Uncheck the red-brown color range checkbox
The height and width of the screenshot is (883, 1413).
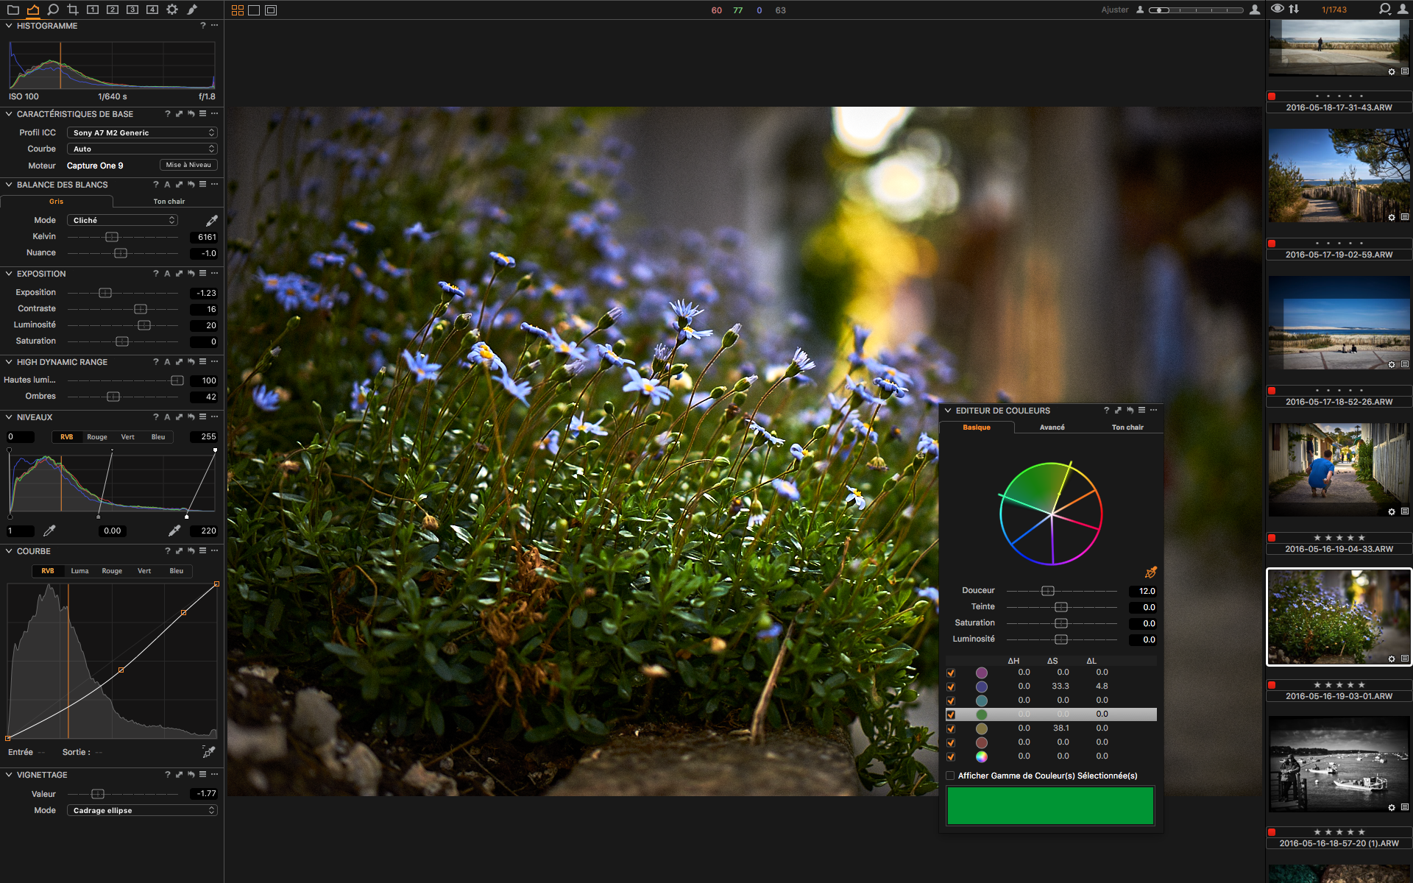(x=951, y=742)
